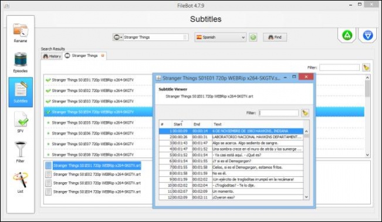This screenshot has width=382, height=222.
Task: Select Stranger Things S01E08 search result
Action: coord(99,154)
